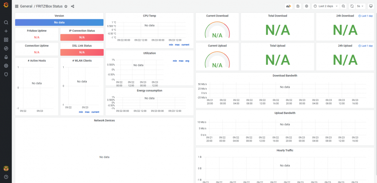The width and height of the screenshot is (377, 183).
Task: Click the Current Download gauge
Action: coord(218,30)
